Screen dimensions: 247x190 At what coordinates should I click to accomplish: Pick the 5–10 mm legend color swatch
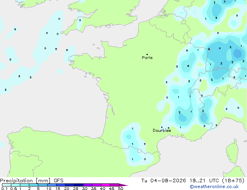42,185
